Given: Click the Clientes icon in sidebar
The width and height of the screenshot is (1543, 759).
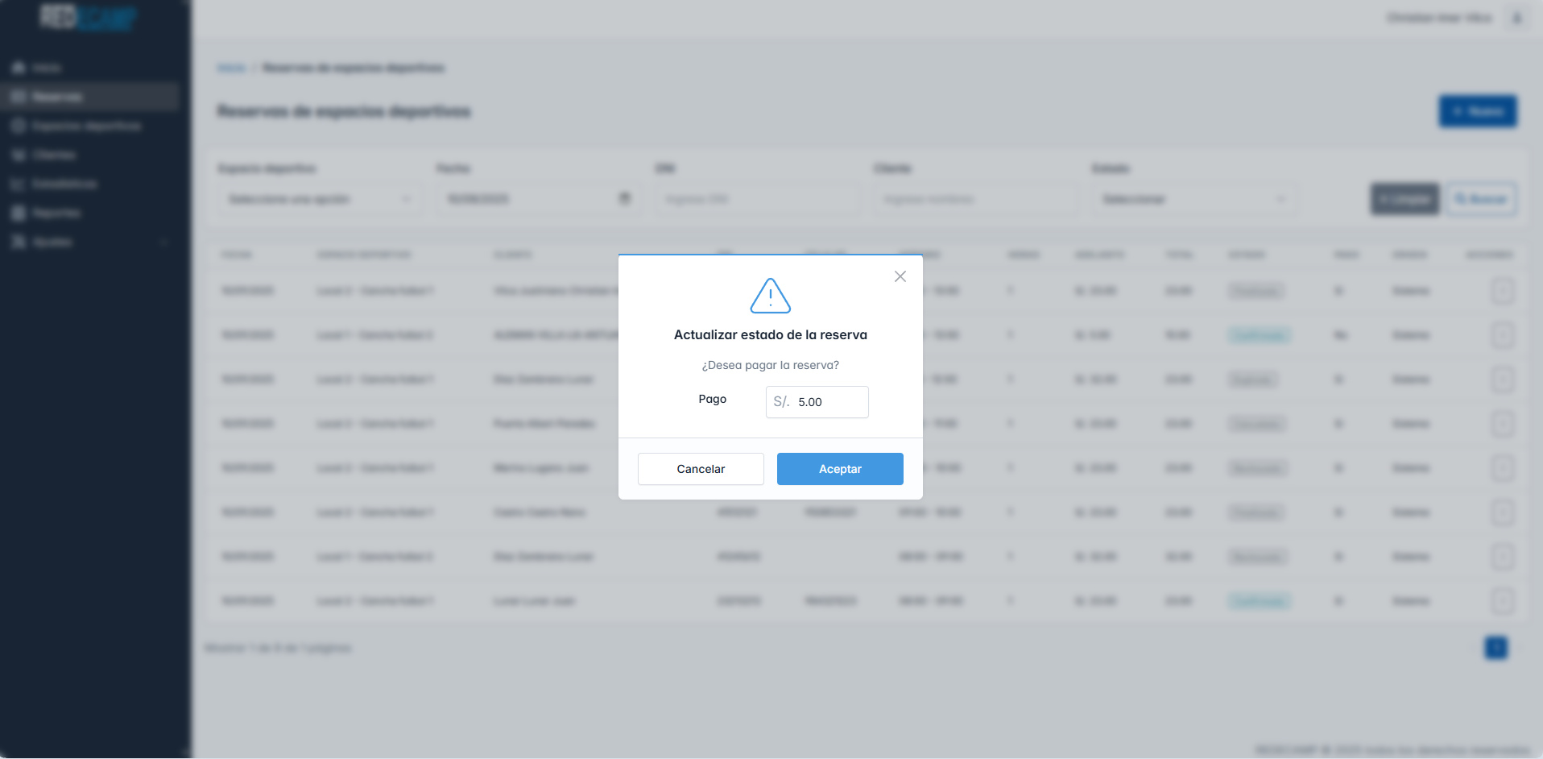Looking at the screenshot, I should coord(19,155).
